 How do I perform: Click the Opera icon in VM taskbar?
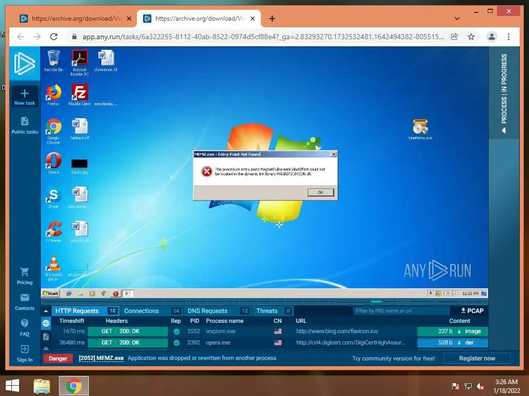click(115, 293)
